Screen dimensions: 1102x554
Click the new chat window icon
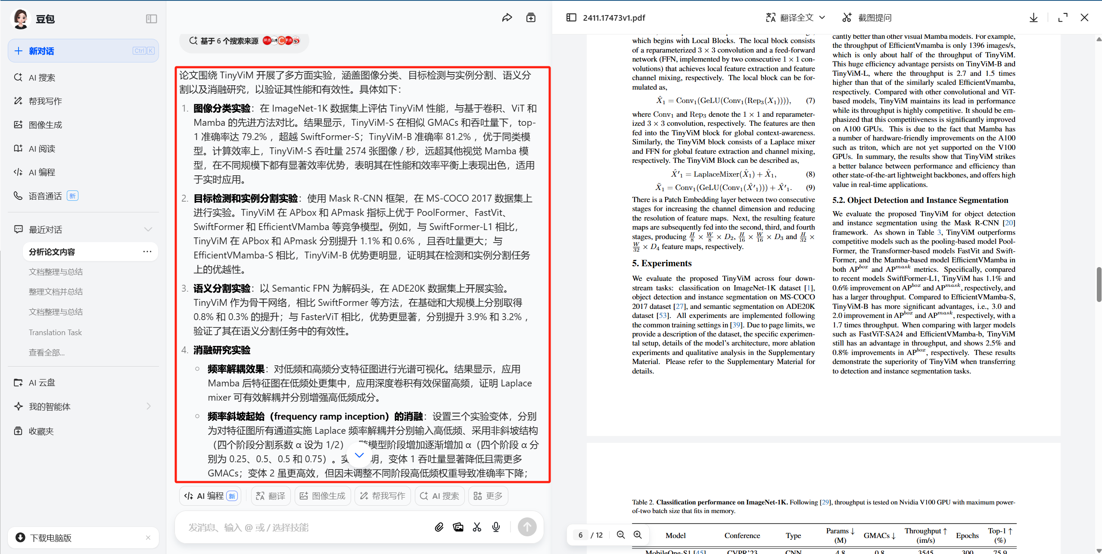(531, 18)
